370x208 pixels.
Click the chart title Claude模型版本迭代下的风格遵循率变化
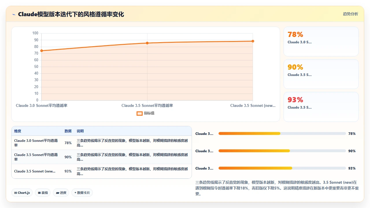71,14
